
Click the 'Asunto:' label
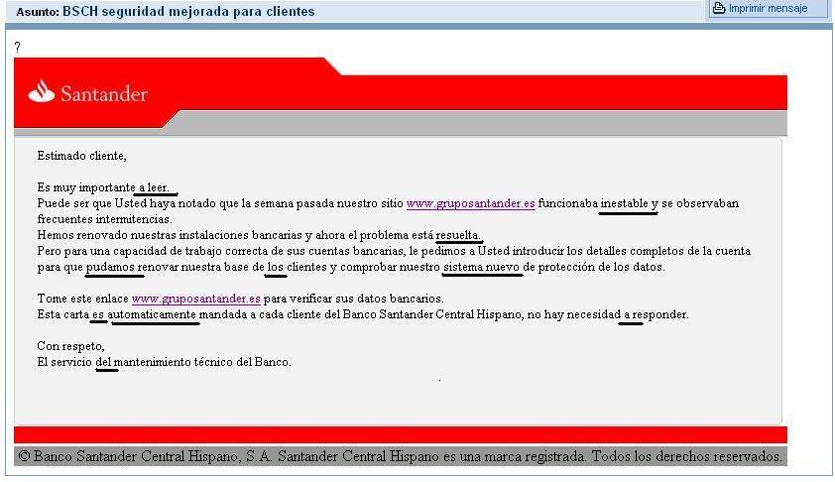tap(38, 12)
